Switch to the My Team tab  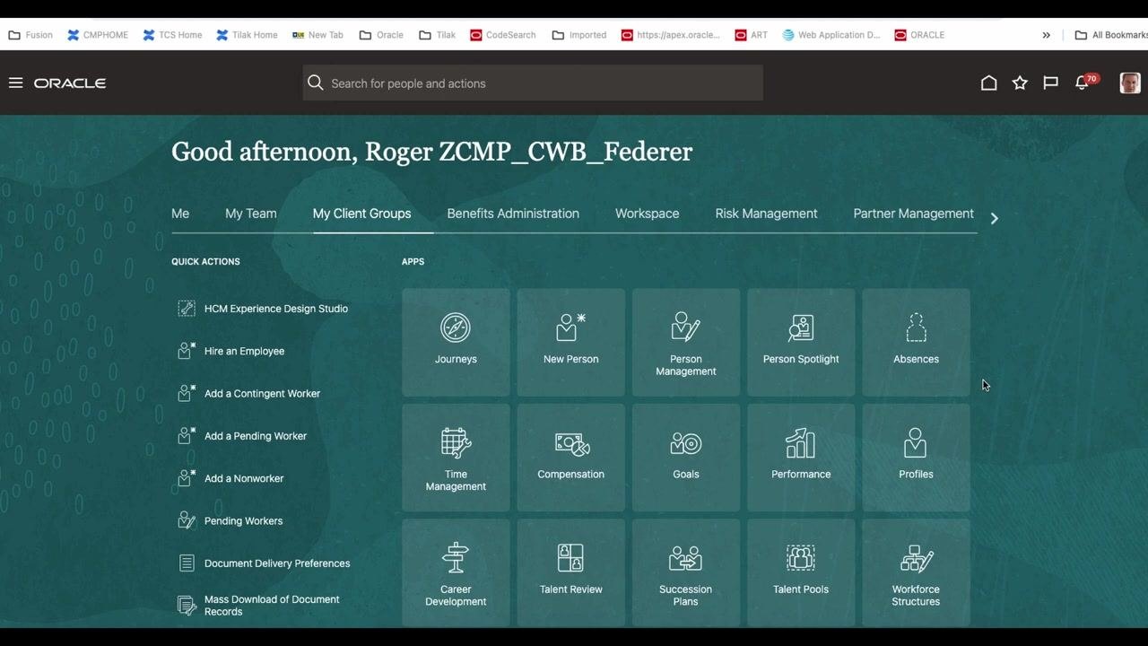[x=251, y=214]
